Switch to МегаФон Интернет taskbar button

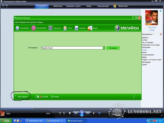[76, 121]
